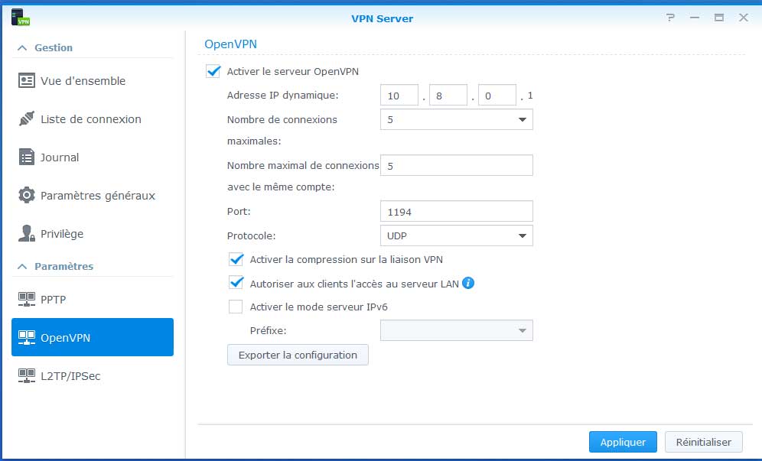The width and height of the screenshot is (762, 461).
Task: Minimize the VPN Server window
Action: [695, 18]
